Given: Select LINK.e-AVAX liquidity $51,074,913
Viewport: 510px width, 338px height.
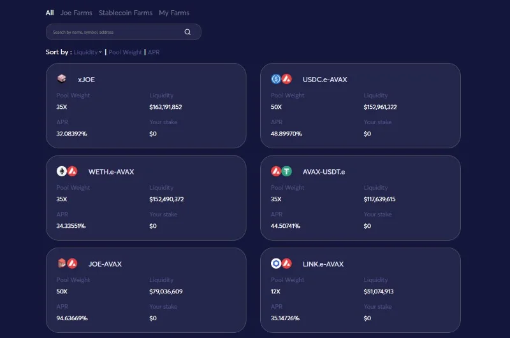Looking at the screenshot, I should coord(379,292).
